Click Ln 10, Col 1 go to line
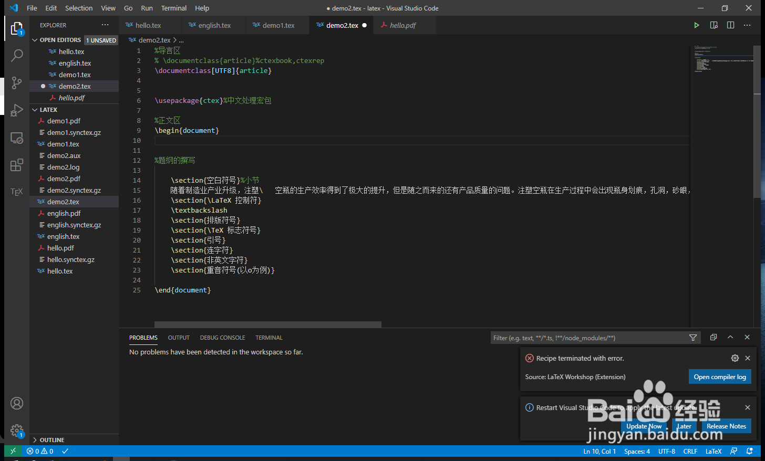The height and width of the screenshot is (461, 765). click(599, 451)
